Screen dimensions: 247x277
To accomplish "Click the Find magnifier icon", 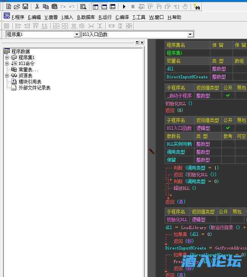I will [x=83, y=7].
